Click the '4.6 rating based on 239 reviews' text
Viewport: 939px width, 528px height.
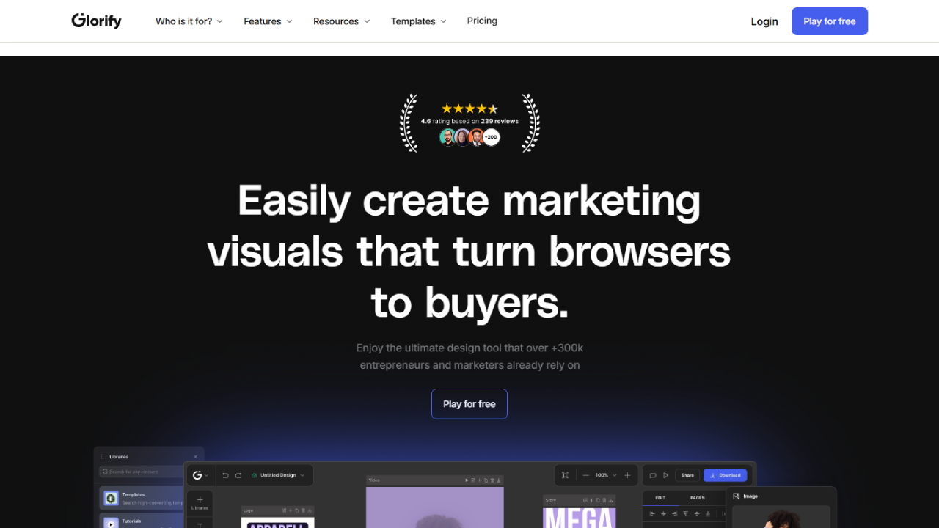point(469,121)
